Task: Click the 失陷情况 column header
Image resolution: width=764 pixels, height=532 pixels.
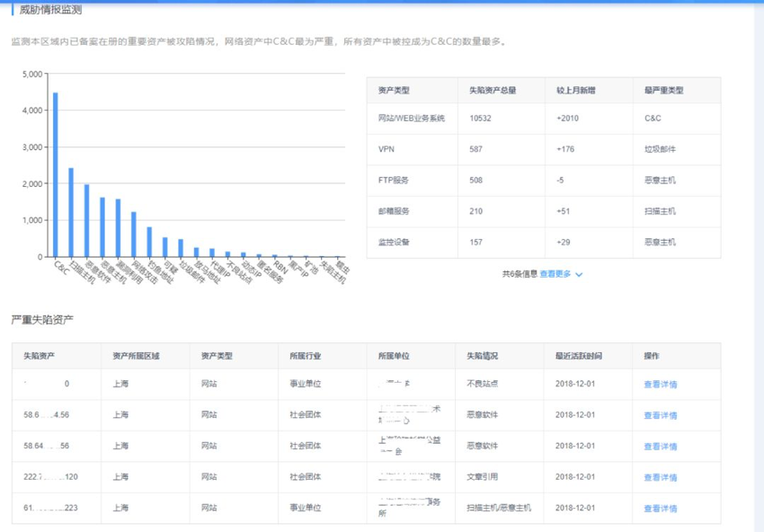Action: click(483, 356)
